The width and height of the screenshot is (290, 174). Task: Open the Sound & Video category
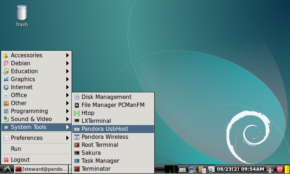pos(37,119)
